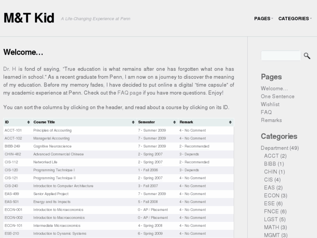This screenshot has width=317, height=238.
Task: Open the FAQ page link in paragraph
Action: [x=129, y=93]
